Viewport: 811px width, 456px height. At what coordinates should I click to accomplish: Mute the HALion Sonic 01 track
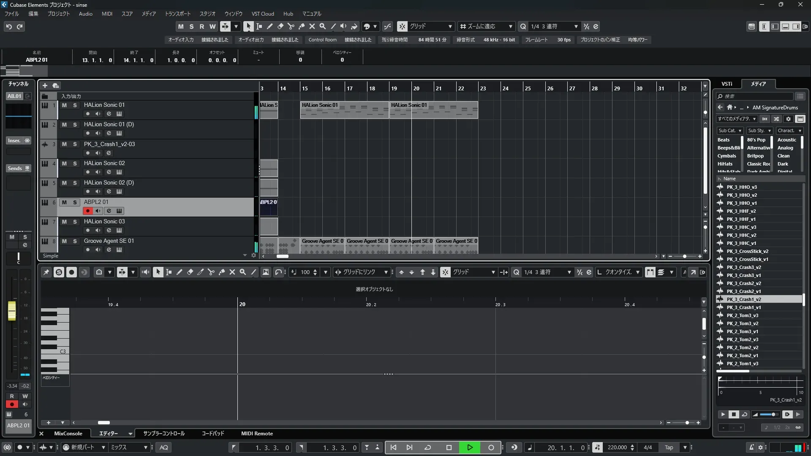click(64, 105)
